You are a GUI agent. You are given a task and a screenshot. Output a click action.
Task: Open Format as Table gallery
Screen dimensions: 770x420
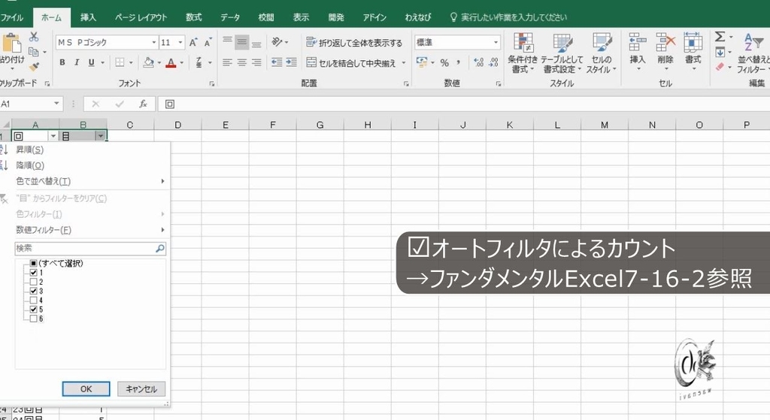click(x=562, y=53)
